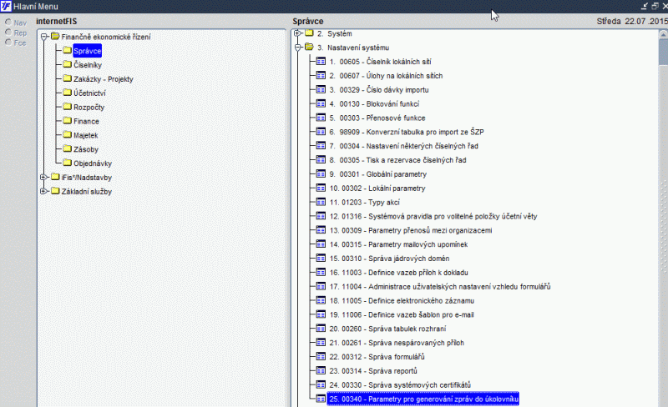
Task: Click the Rozpočty folder icon
Action: [68, 107]
